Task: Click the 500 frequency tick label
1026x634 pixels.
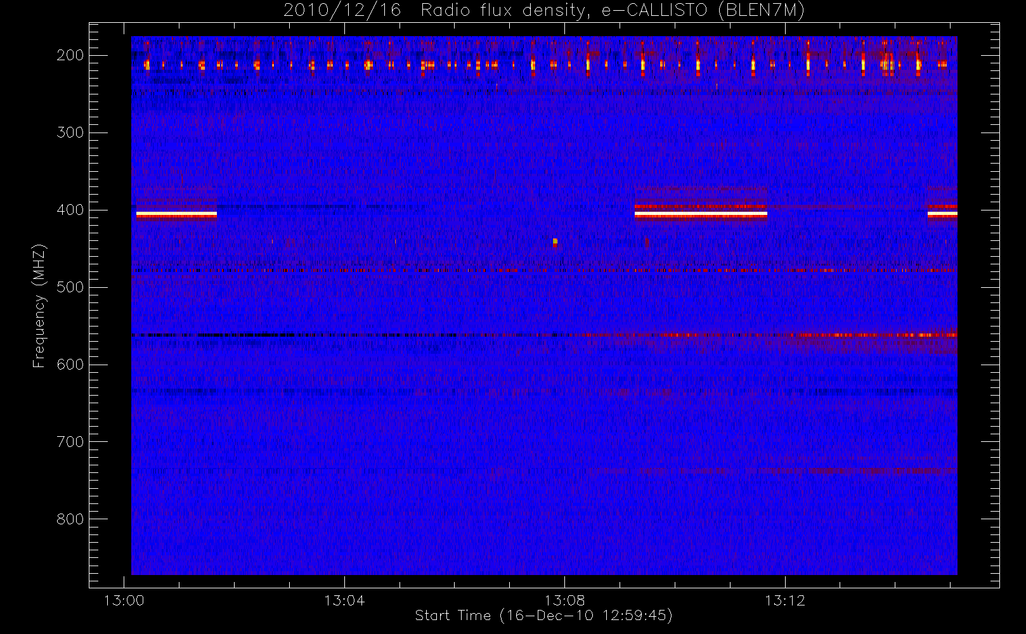Action: point(70,287)
